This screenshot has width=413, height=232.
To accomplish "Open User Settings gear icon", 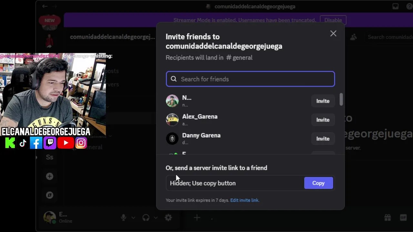I will (x=168, y=218).
